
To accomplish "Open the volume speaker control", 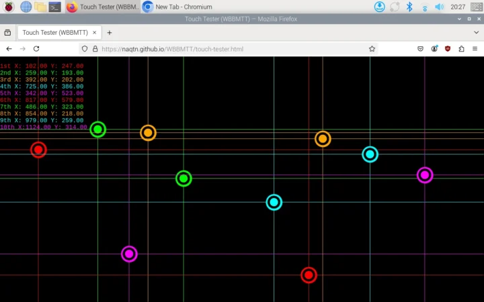I will coord(439,7).
